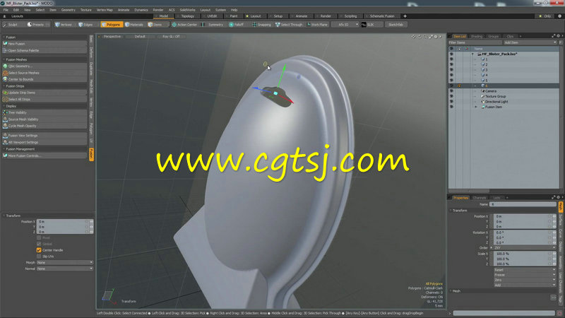Open the Afx IO dropdown
The image size is (565, 318).
coord(345,25)
